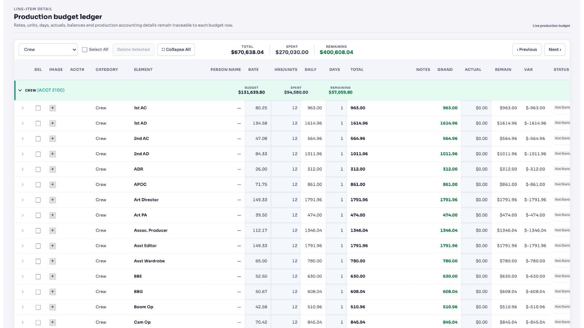Add image for the Cam Op row
Viewport: 584px width, 328px height.
point(53,323)
